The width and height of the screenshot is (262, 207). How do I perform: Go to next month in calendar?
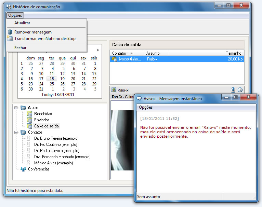coord(98,50)
